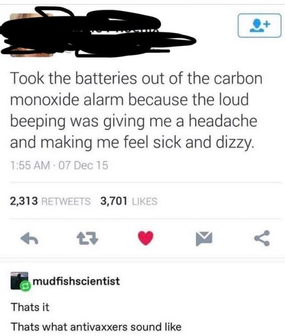
Task: Unlike the tweet via red heart
Action: 146,238
